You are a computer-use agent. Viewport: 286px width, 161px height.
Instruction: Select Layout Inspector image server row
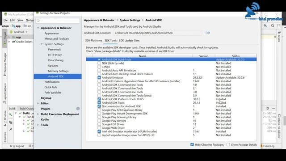pos(171,135)
